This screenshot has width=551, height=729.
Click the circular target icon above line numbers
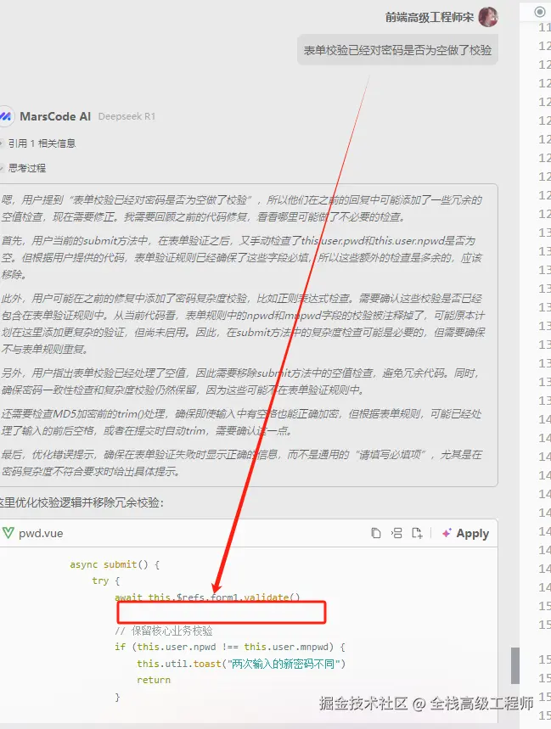[539, 12]
